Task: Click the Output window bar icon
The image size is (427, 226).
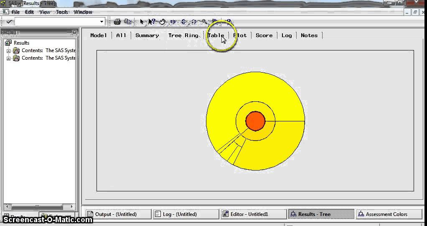Action: click(90, 214)
